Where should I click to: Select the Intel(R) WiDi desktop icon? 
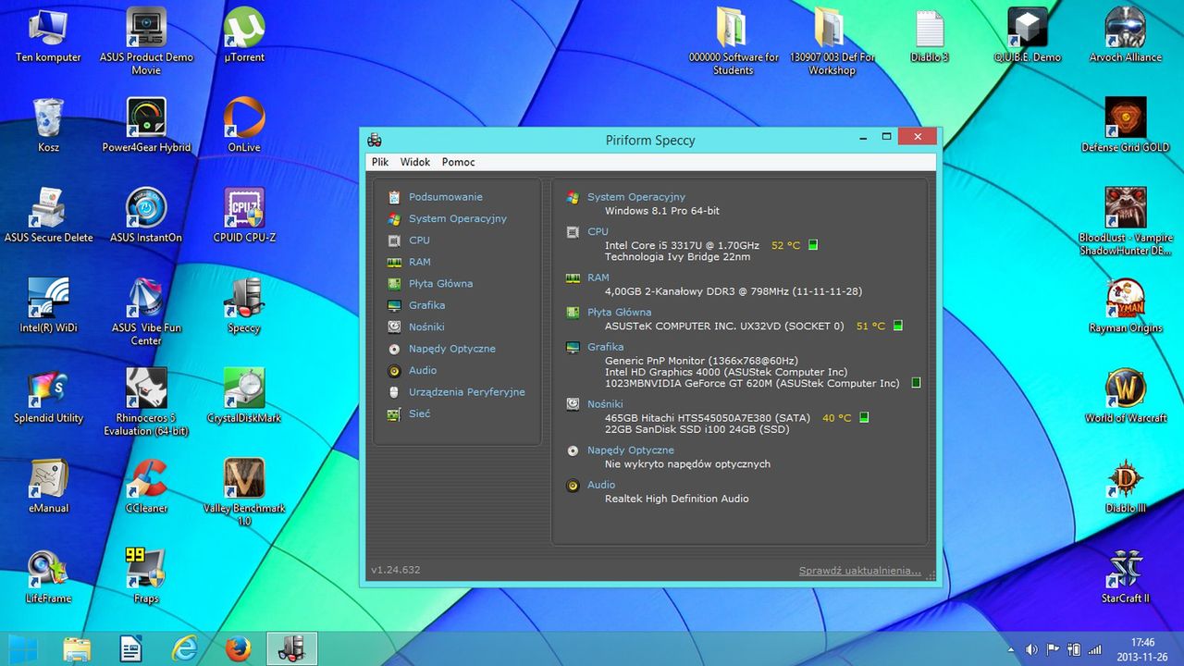tap(48, 306)
